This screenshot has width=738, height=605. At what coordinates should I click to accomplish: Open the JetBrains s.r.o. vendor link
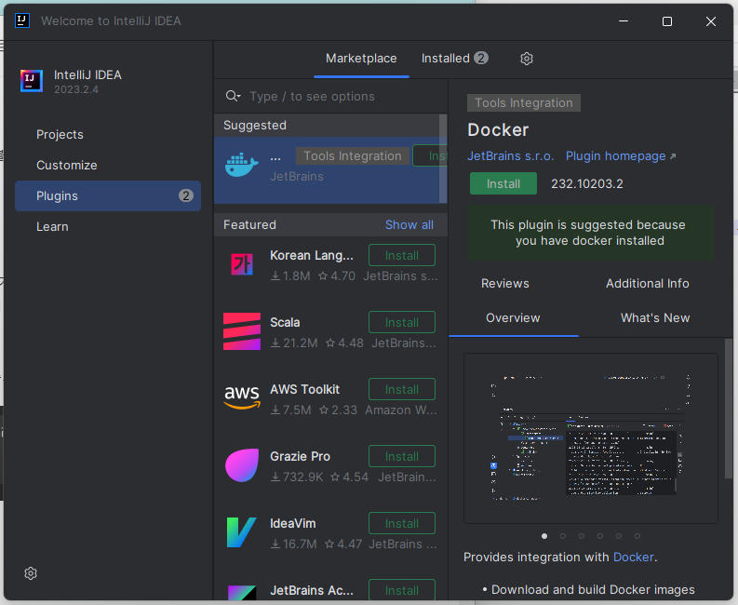tap(510, 155)
